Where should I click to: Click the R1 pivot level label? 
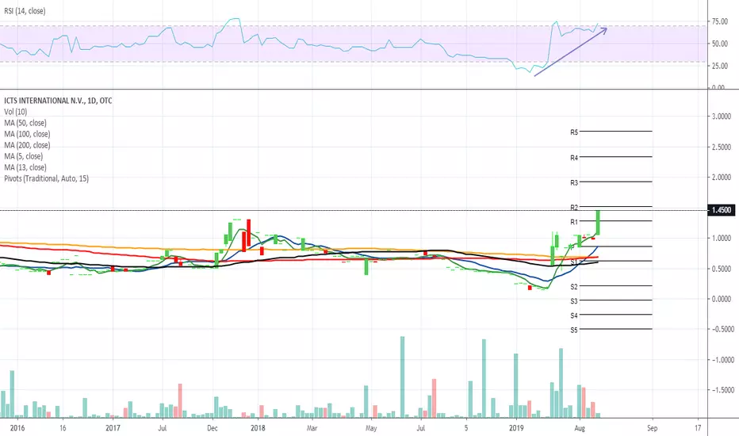574,222
